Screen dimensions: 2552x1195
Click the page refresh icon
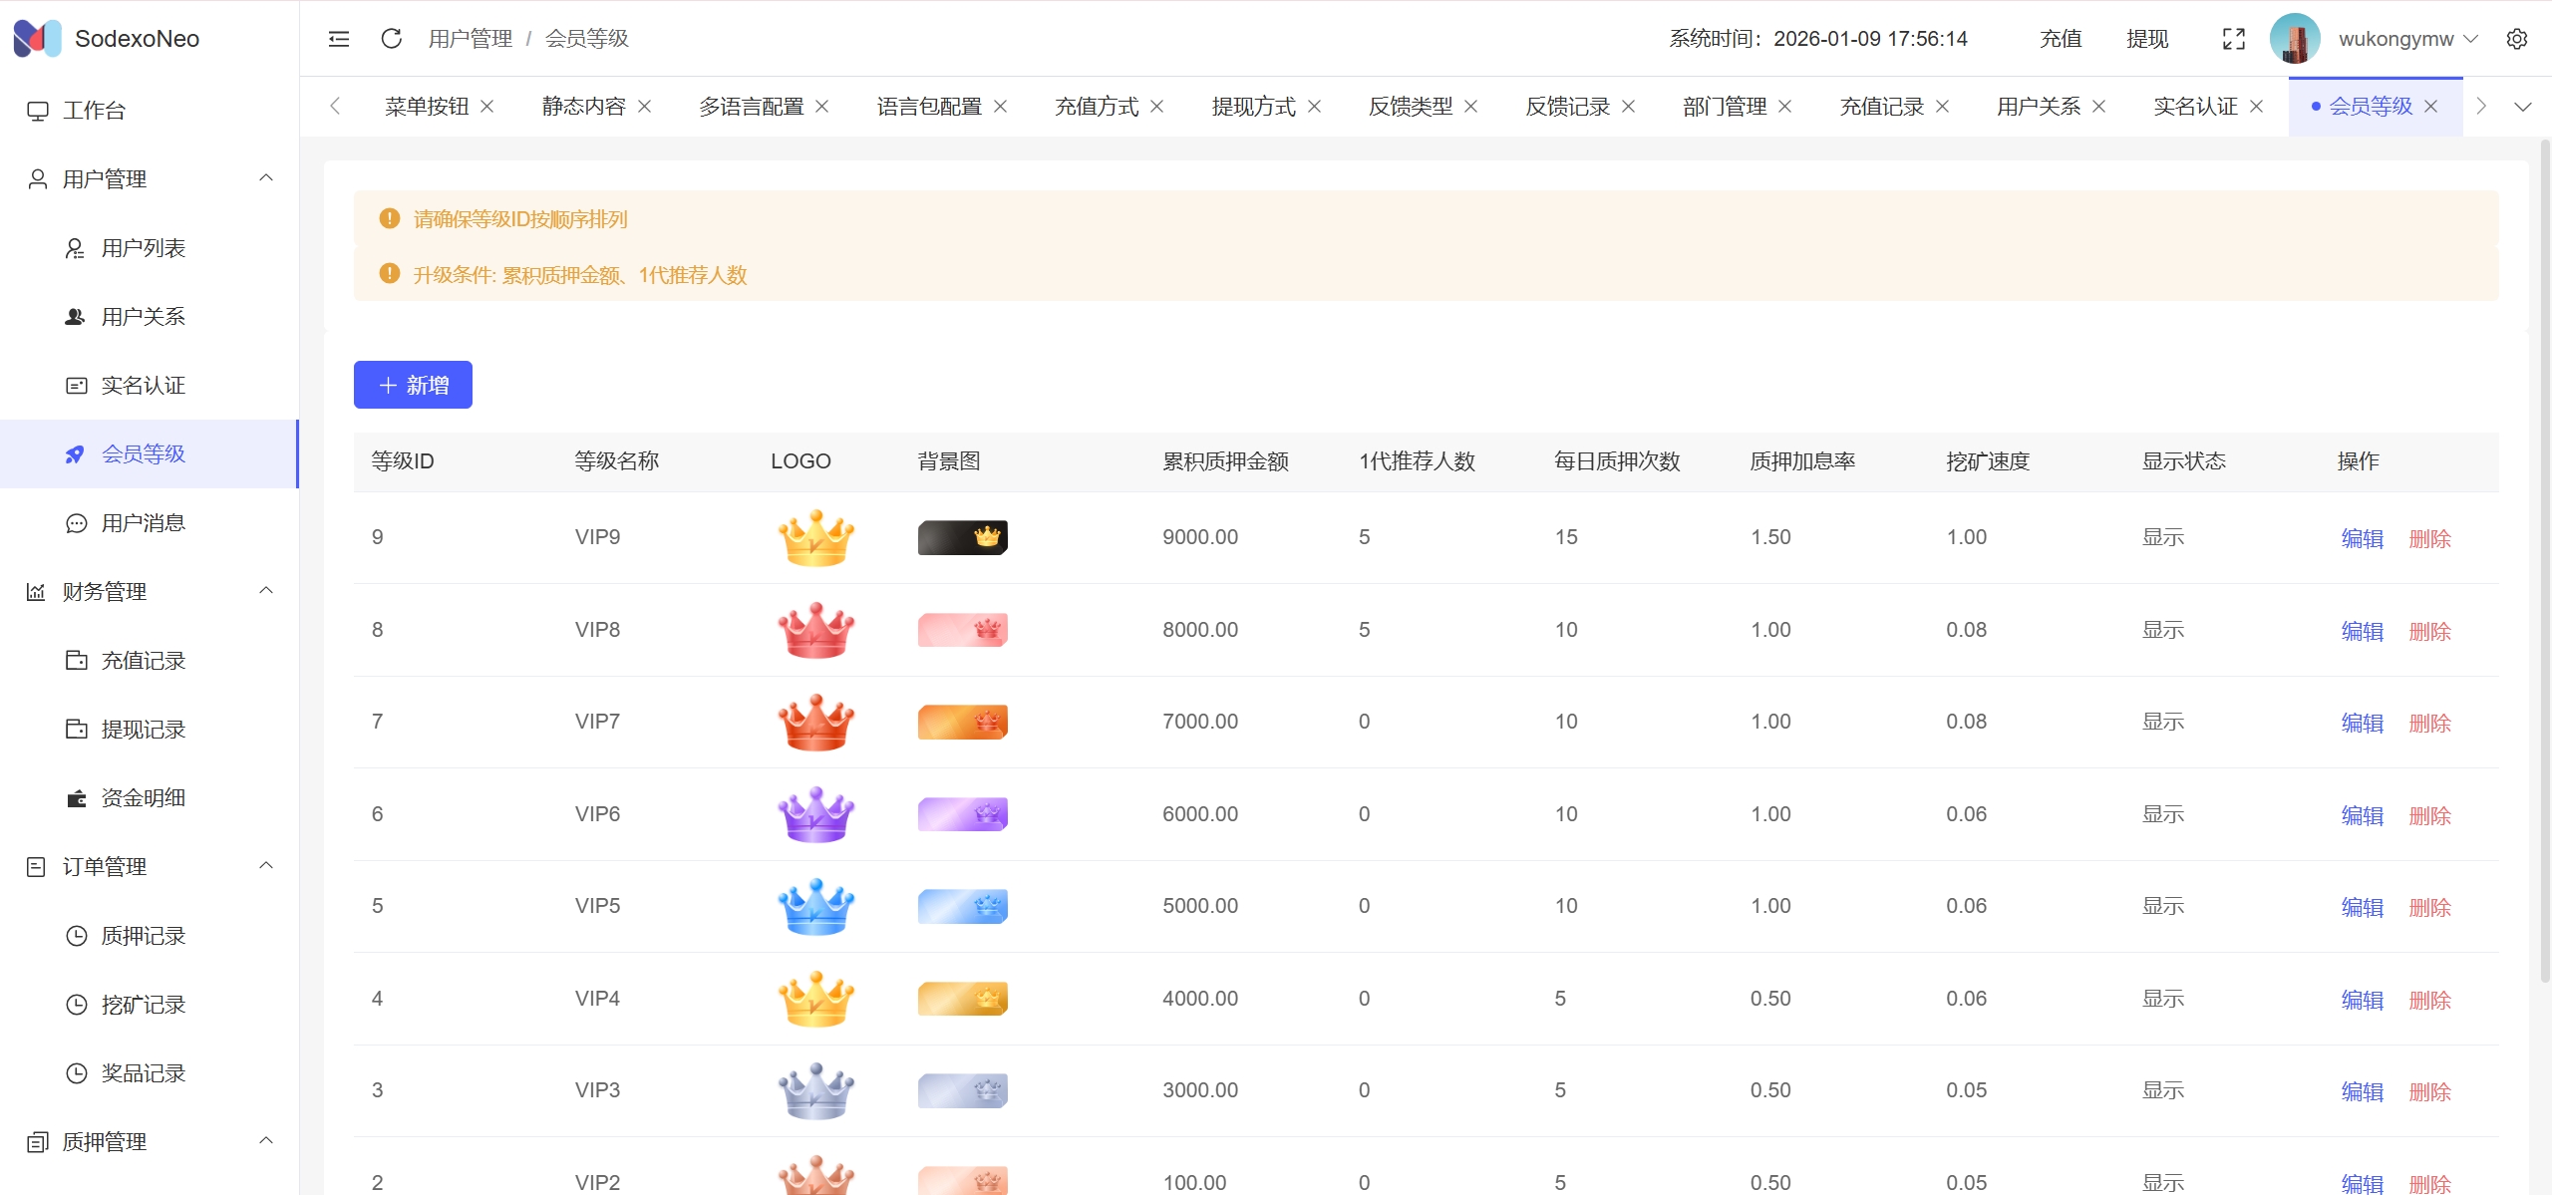391,39
